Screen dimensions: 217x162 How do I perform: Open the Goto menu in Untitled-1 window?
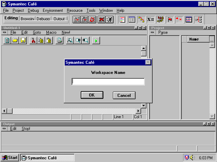tap(37, 32)
